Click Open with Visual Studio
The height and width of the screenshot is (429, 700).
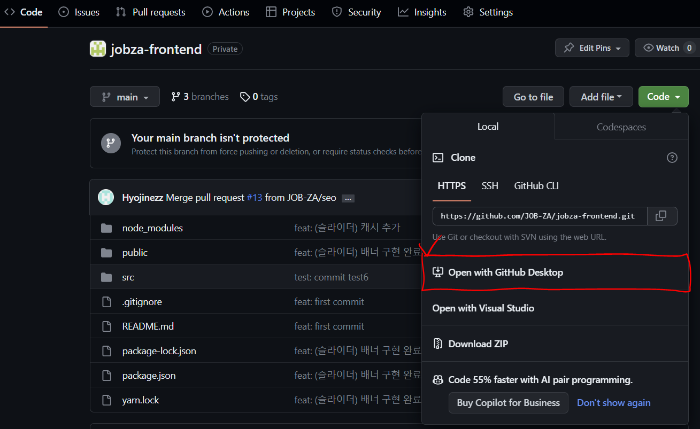(x=555, y=308)
